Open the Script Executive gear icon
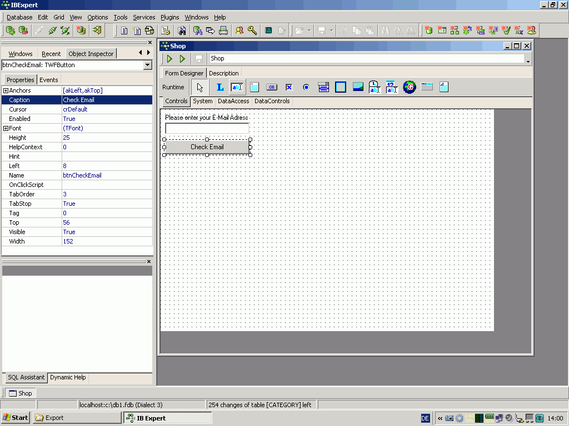This screenshot has width=569, height=426. 166,31
